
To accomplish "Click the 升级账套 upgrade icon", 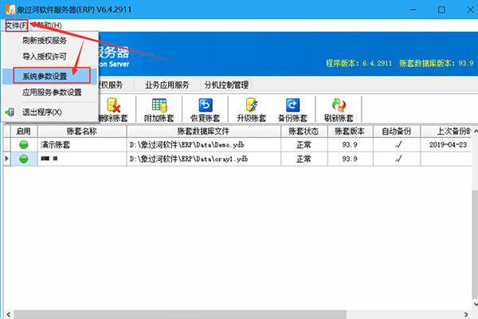I will pyautogui.click(x=252, y=105).
